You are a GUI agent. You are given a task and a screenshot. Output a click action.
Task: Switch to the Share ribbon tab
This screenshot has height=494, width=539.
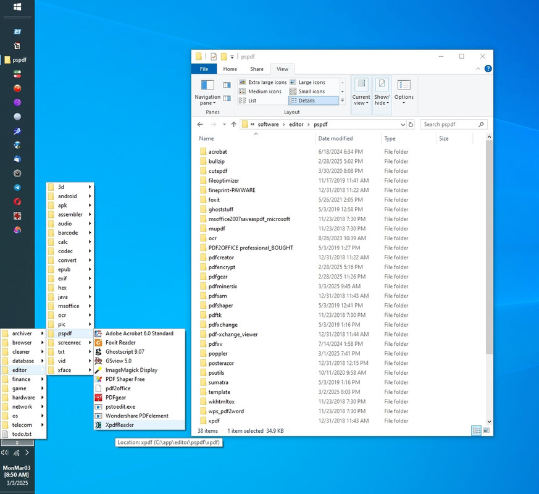point(257,69)
